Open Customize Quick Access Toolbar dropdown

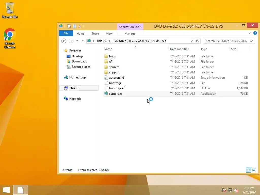pyautogui.click(x=79, y=26)
